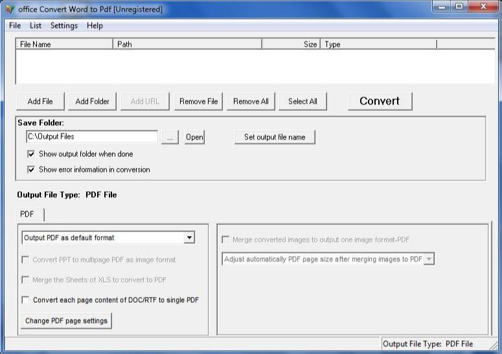Screen dimensions: 502x354
Task: Sort by Path column header
Action: 187,44
